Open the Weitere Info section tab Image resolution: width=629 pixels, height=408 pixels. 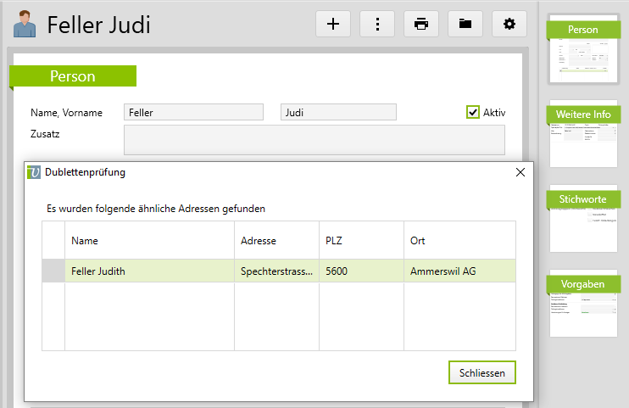click(x=583, y=115)
